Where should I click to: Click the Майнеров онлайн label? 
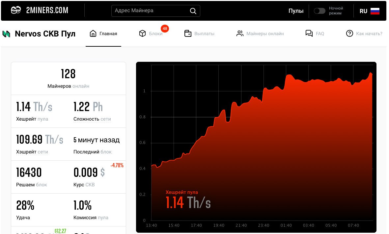pyautogui.click(x=68, y=86)
